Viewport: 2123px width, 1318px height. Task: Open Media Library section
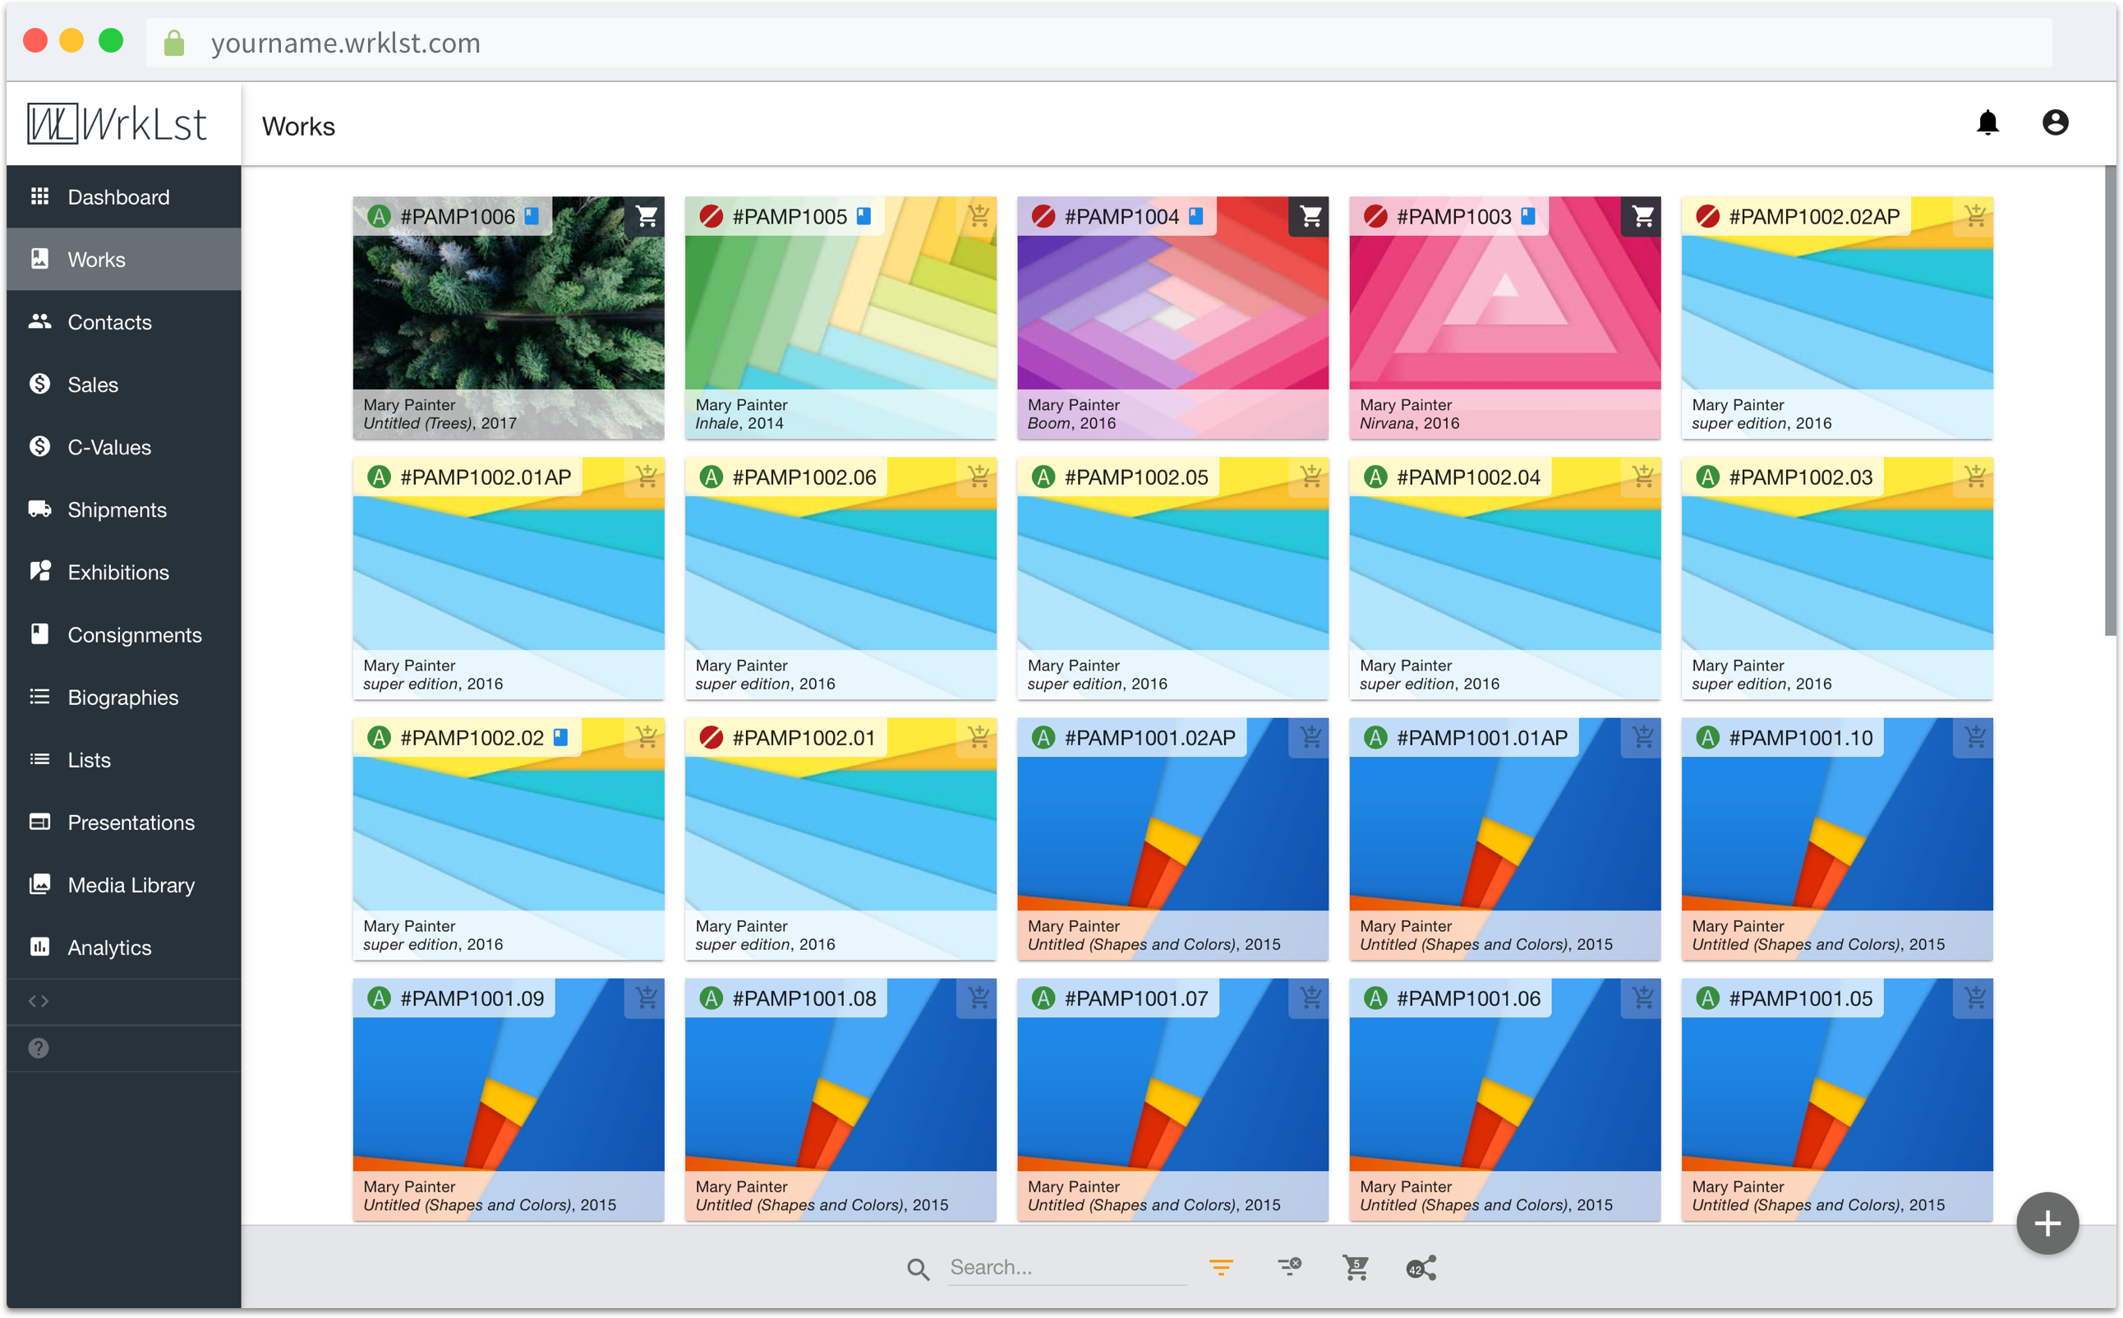pyautogui.click(x=124, y=885)
